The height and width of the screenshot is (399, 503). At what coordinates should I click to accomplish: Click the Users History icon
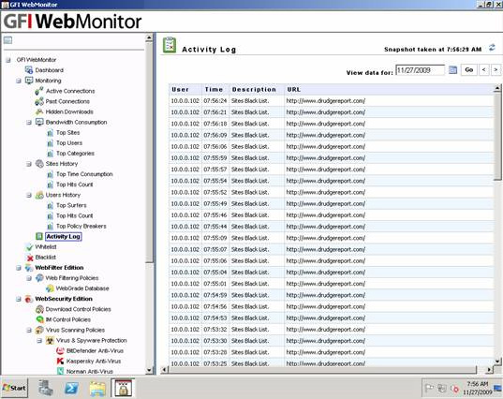click(x=39, y=195)
